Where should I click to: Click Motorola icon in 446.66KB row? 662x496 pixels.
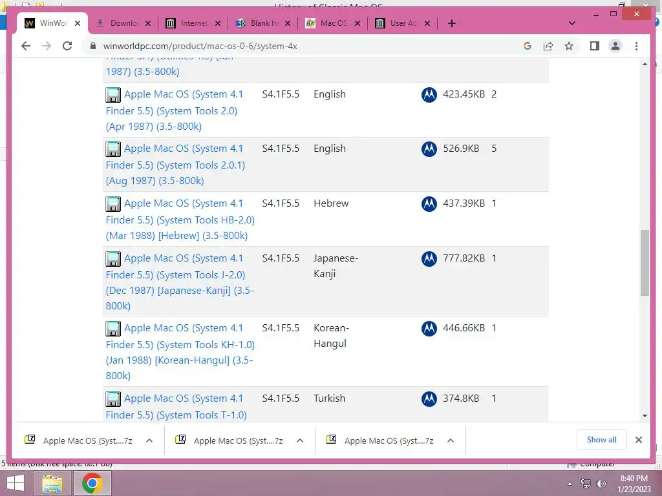(429, 329)
